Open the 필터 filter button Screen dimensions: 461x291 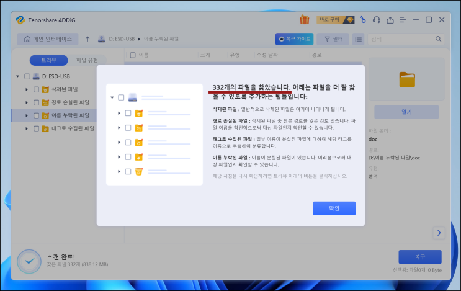(x=333, y=39)
